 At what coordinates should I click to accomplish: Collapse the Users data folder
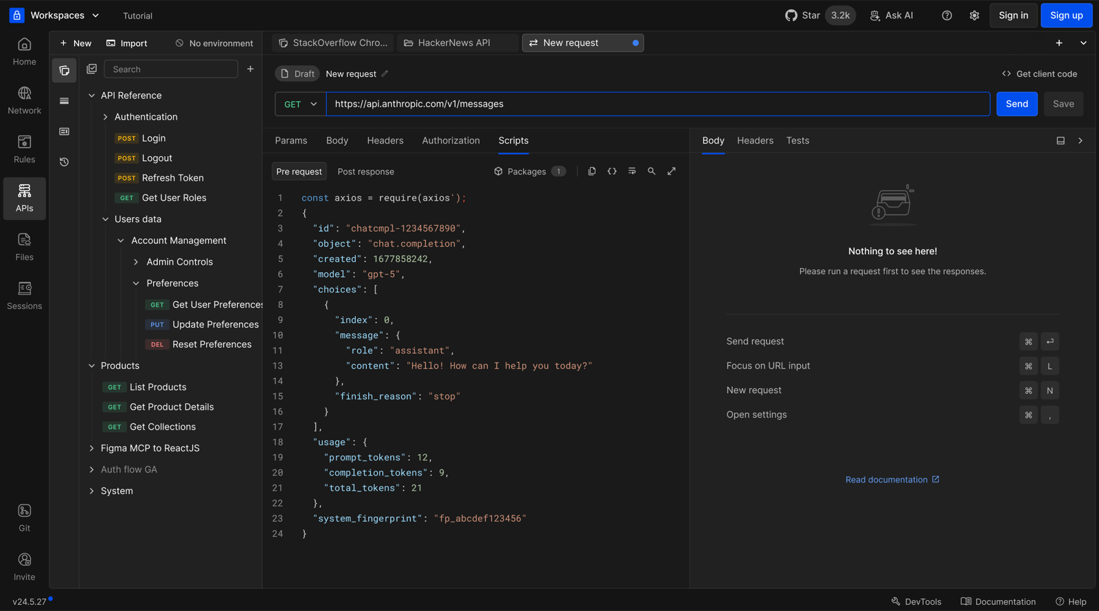point(105,219)
